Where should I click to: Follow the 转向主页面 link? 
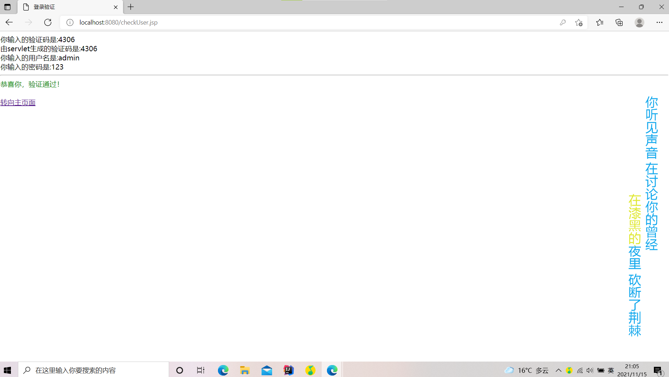18,102
